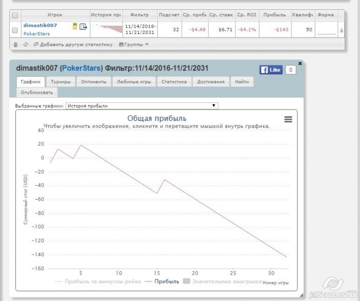Check the dimastik007 row checkbox

pyautogui.click(x=15, y=30)
